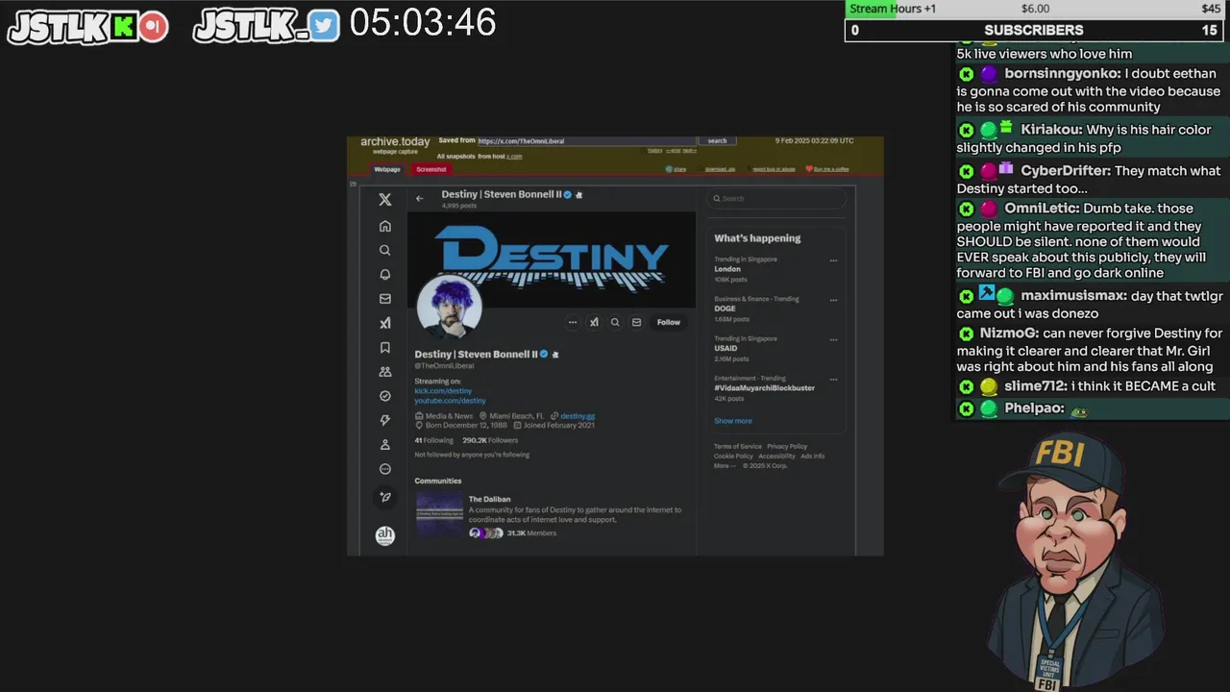
Task: Open the Communities people icon in sidebar
Action: [x=384, y=371]
